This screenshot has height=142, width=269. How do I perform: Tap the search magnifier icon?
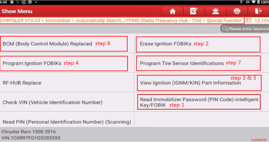coord(224,29)
